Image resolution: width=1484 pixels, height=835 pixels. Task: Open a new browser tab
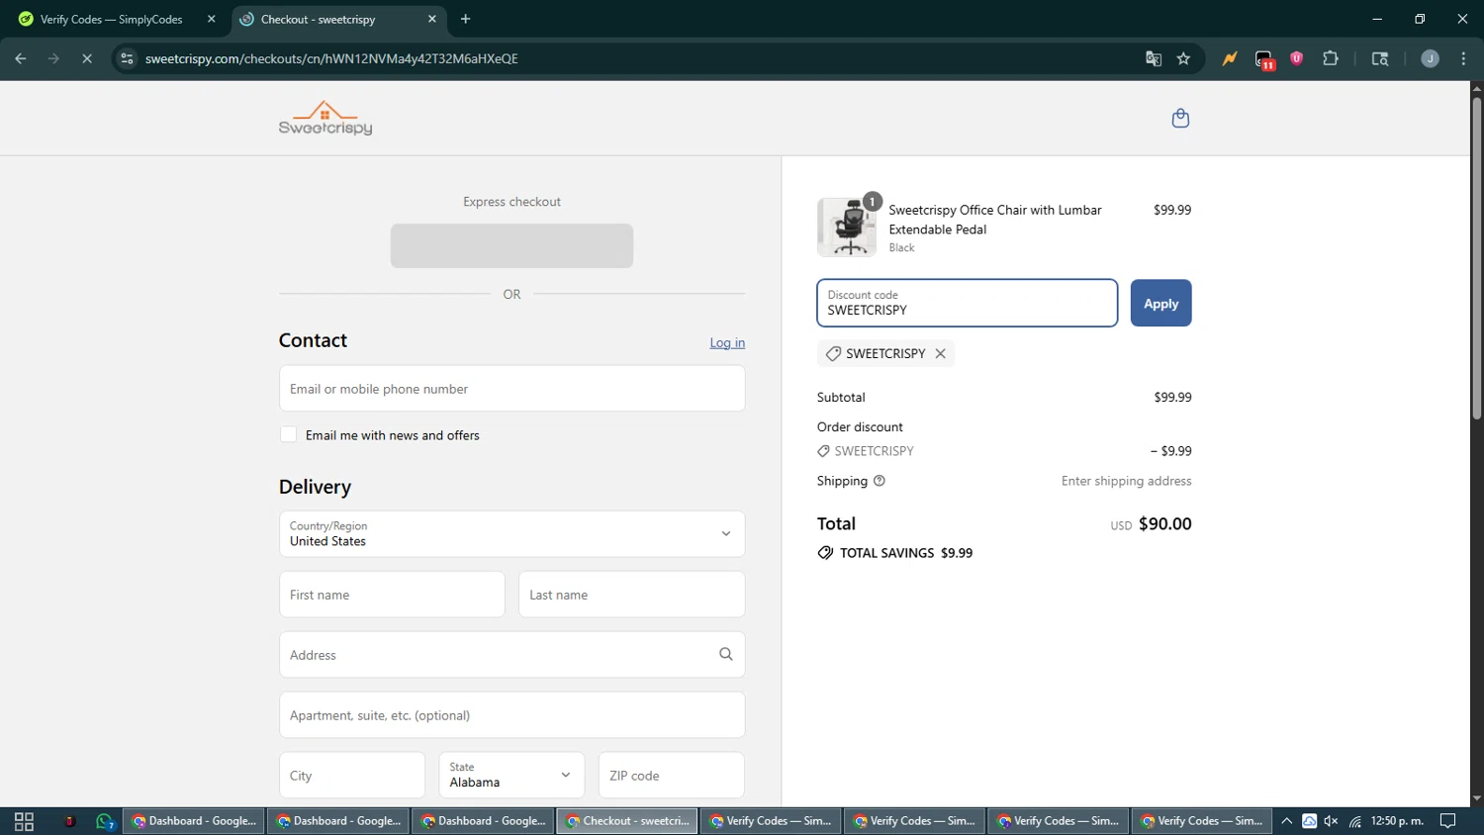(x=465, y=19)
